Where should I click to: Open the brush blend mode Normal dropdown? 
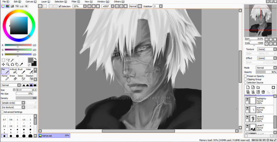[x=19, y=85]
